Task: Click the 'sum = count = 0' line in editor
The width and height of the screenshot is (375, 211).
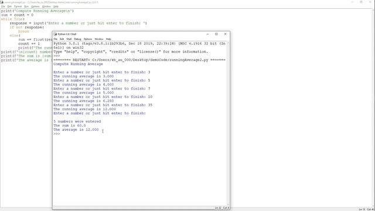Action: coord(17,15)
